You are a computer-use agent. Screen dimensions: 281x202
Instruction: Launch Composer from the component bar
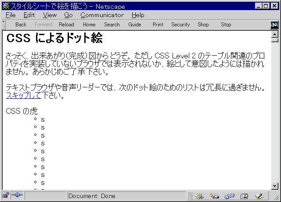point(259,196)
